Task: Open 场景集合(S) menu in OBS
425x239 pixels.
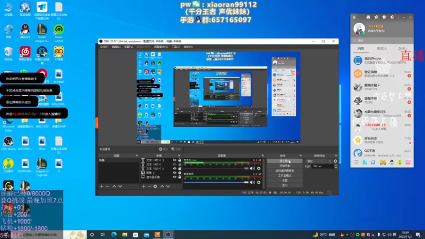Action: 161,47
